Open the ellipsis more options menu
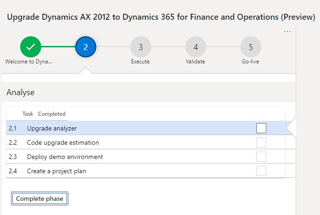Screen dimensions: 320x215 point(287,32)
